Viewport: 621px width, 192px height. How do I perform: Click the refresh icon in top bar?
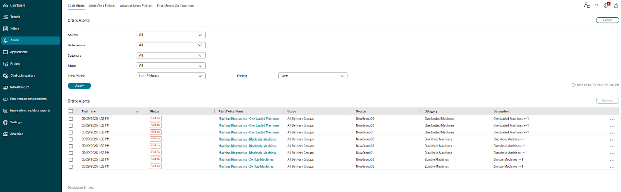(597, 5)
